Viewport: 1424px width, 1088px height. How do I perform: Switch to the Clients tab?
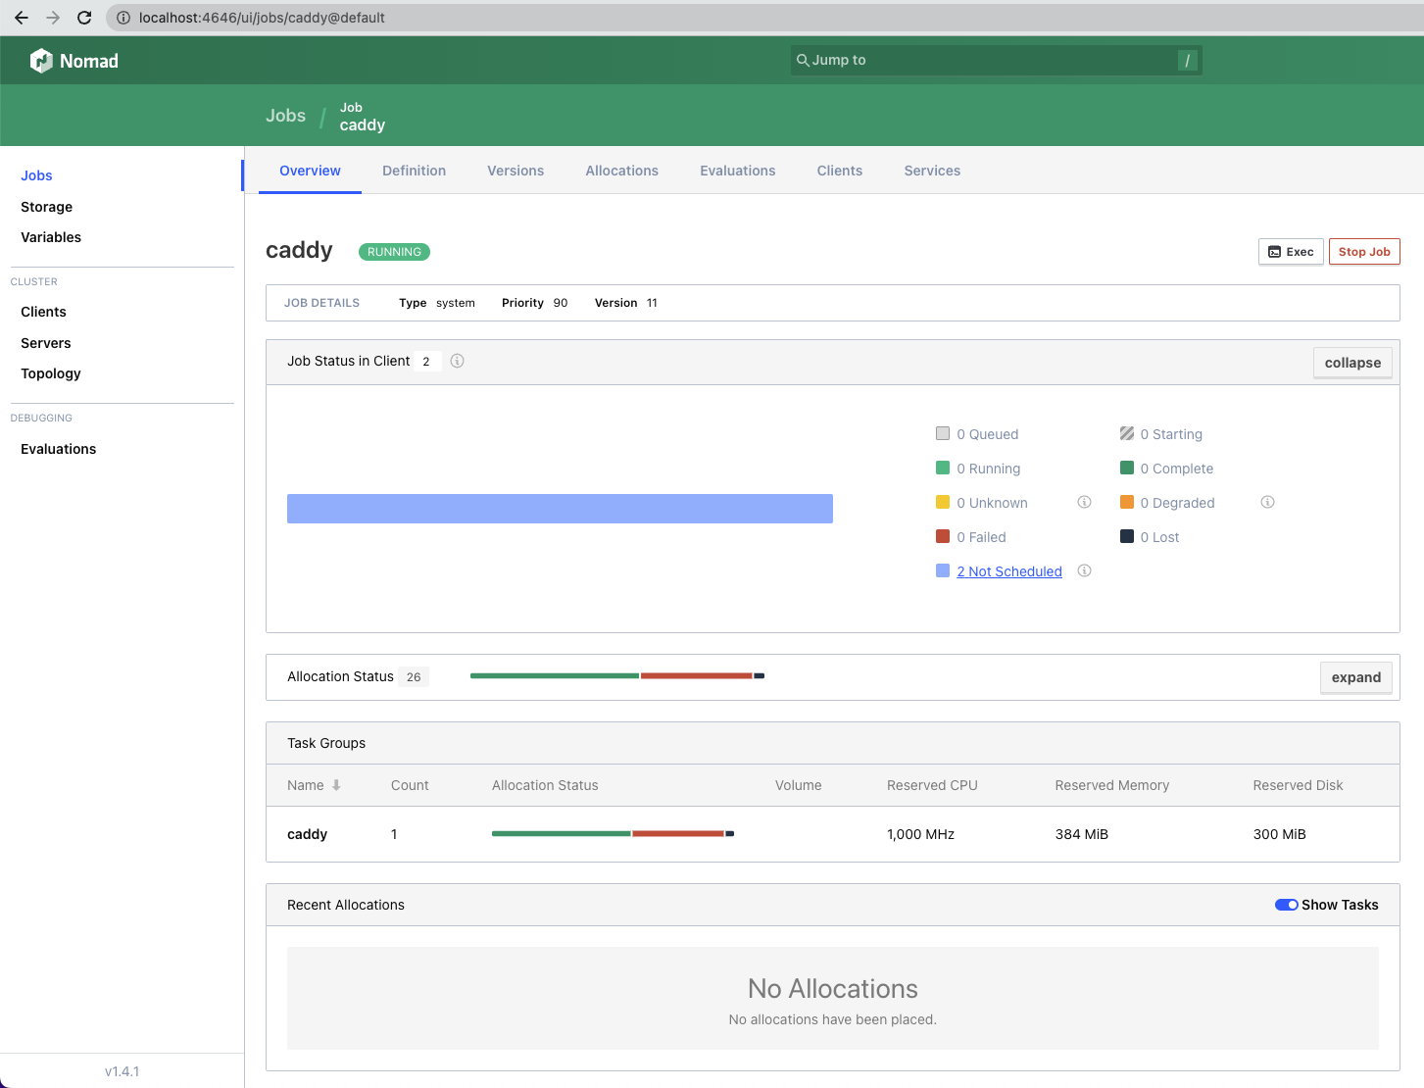pos(840,171)
